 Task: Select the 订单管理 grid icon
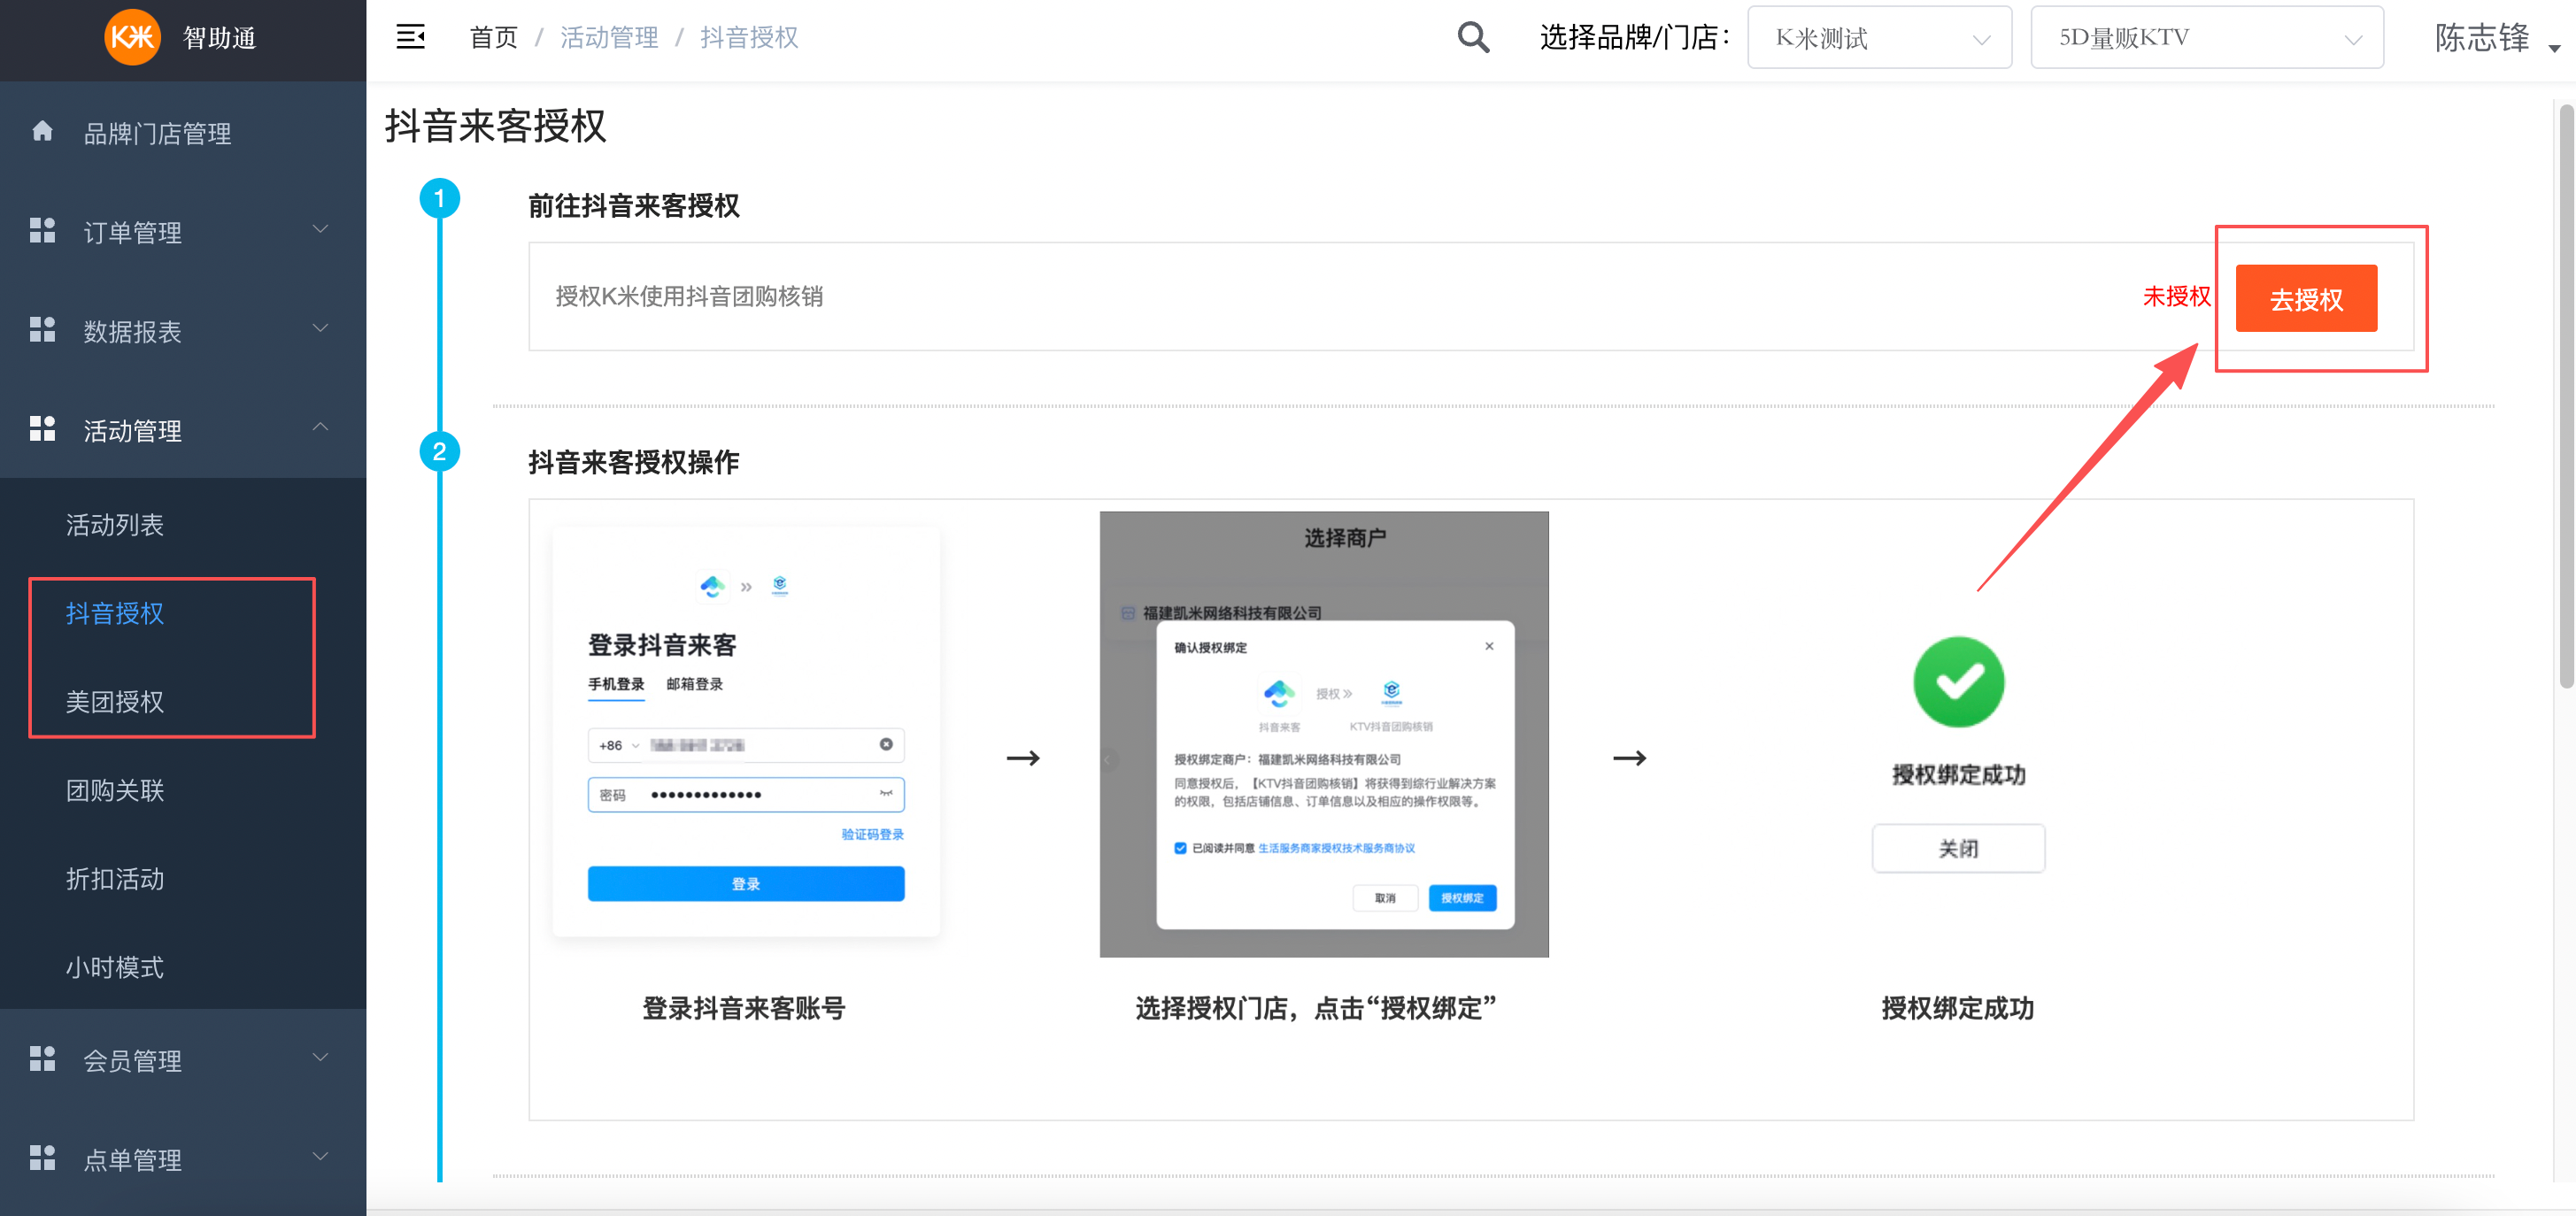(42, 230)
